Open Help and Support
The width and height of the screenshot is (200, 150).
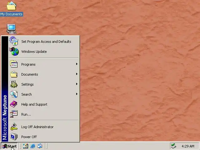(44, 104)
